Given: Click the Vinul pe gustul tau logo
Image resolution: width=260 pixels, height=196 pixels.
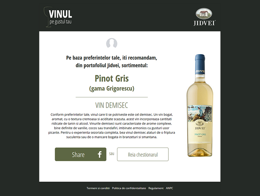Looking at the screenshot, I should pos(58,17).
